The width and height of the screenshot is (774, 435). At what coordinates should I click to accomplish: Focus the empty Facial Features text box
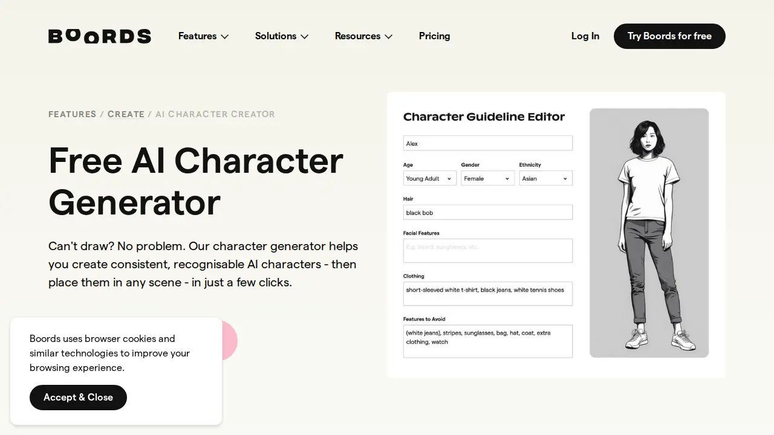(x=487, y=251)
